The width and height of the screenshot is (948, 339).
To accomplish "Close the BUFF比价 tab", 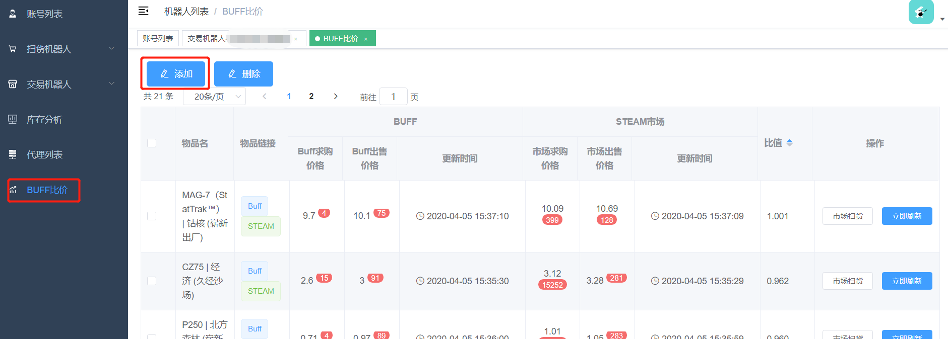I will click(x=366, y=39).
